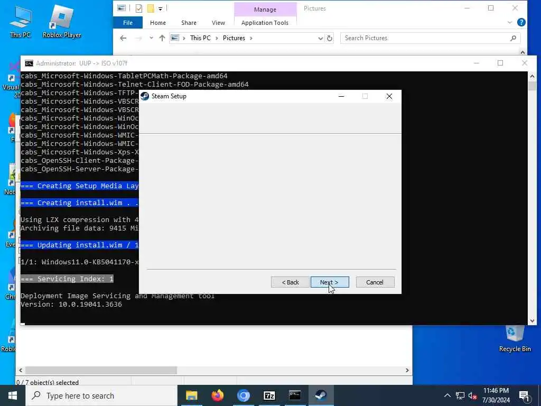Click the Telnet-Client-FOD-Package console line
This screenshot has width=541, height=406.
[135, 84]
